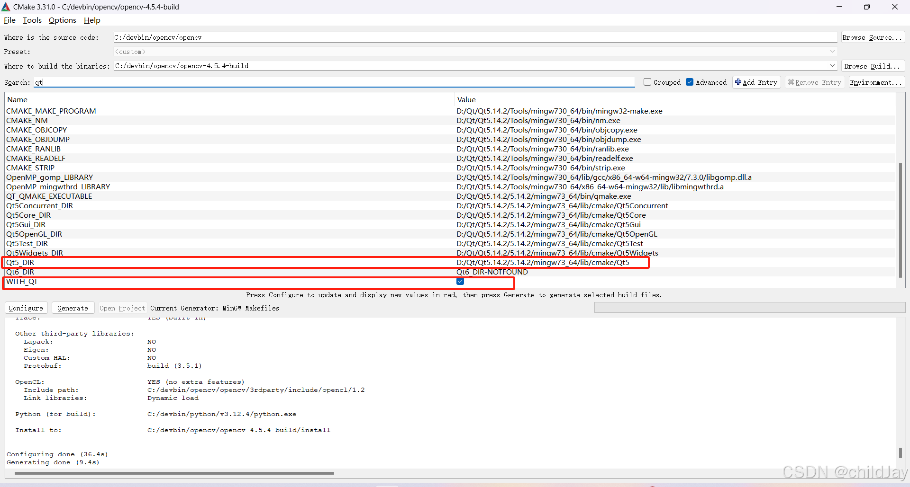
Task: Select the OpenMP_mingwthrd_LIBRARY entry
Action: [x=58, y=187]
